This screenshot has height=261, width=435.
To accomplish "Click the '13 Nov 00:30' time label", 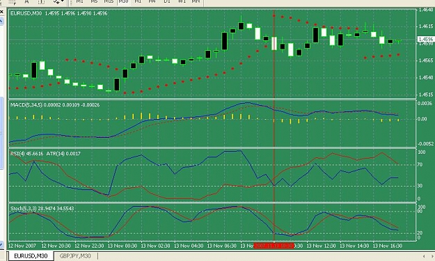I will [122, 246].
